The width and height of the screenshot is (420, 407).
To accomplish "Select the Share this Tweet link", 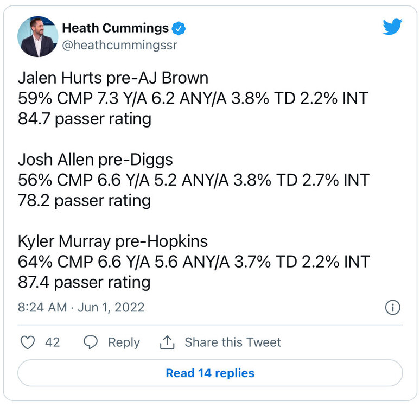I will [233, 342].
